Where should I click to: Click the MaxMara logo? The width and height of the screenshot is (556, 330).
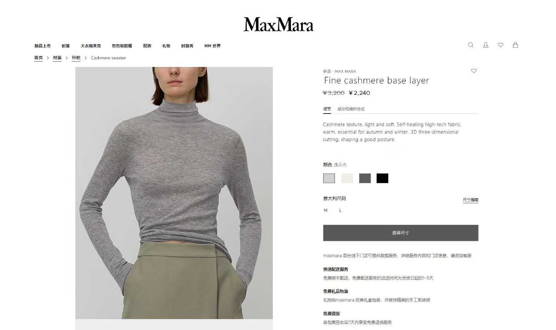278,25
